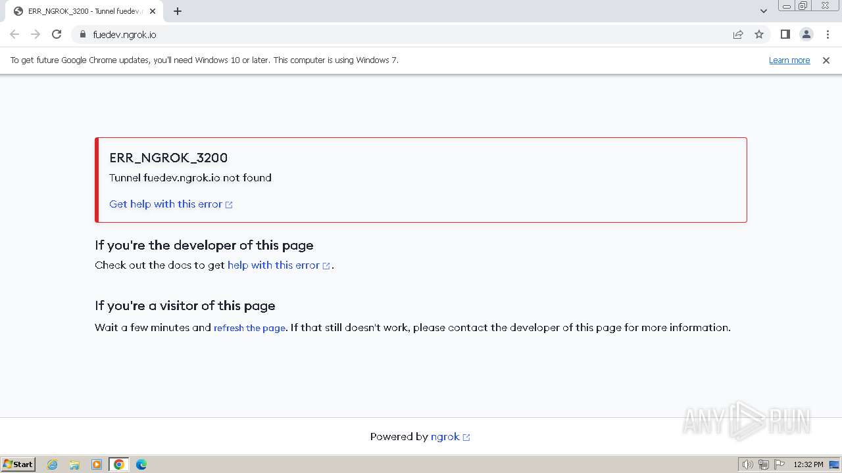The image size is (842, 473).
Task: Open the developer docs help with this error link
Action: coord(279,265)
